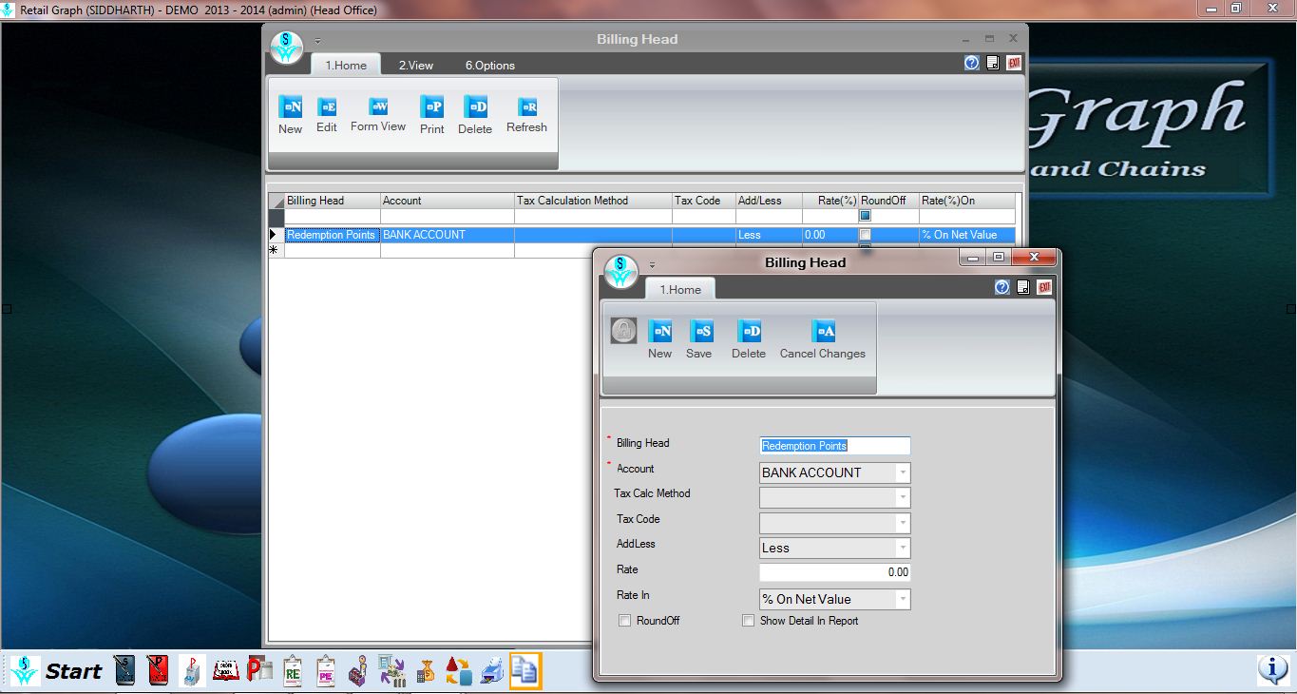
Task: Click the EXIT icon on the child window
Action: click(x=1042, y=286)
